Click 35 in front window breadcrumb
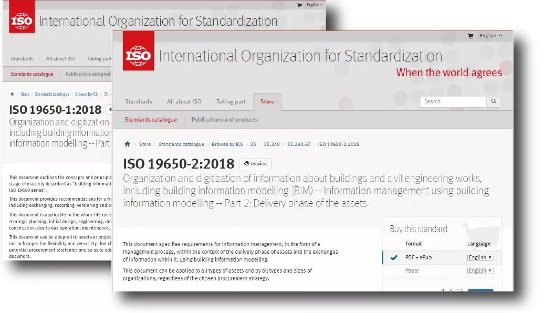The height and width of the screenshot is (313, 544). tap(253, 144)
